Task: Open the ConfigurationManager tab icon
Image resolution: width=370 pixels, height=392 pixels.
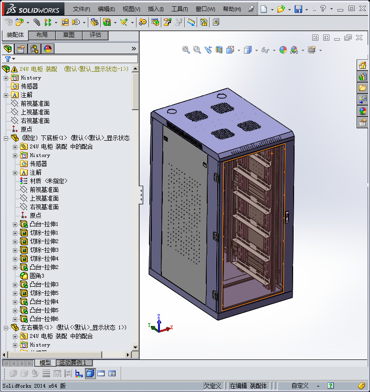Action: click(x=34, y=49)
